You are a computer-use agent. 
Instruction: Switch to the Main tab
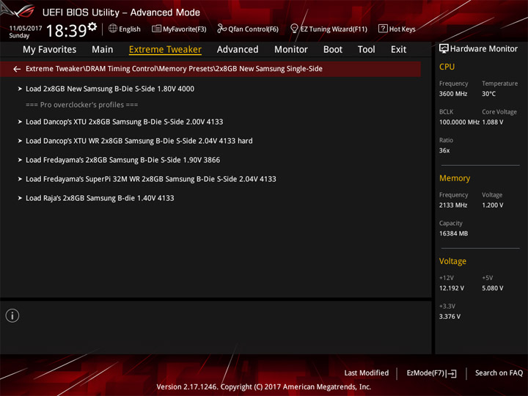point(103,50)
